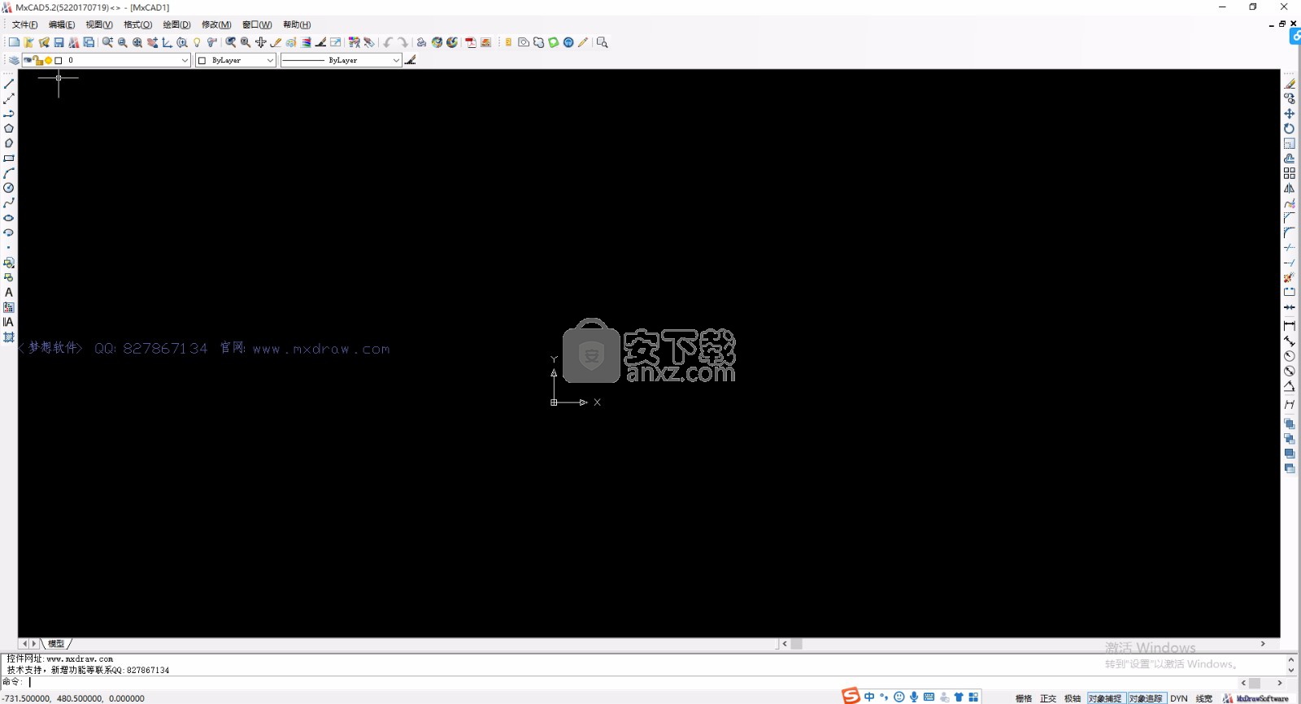Image resolution: width=1301 pixels, height=704 pixels.
Task: Click the Pan (cross arrows) toolbar icon
Action: (261, 42)
